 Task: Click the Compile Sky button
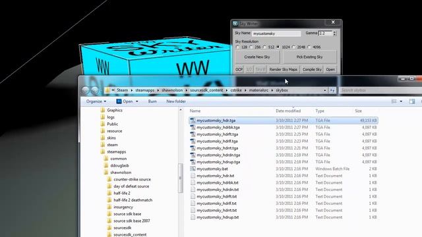[312, 70]
